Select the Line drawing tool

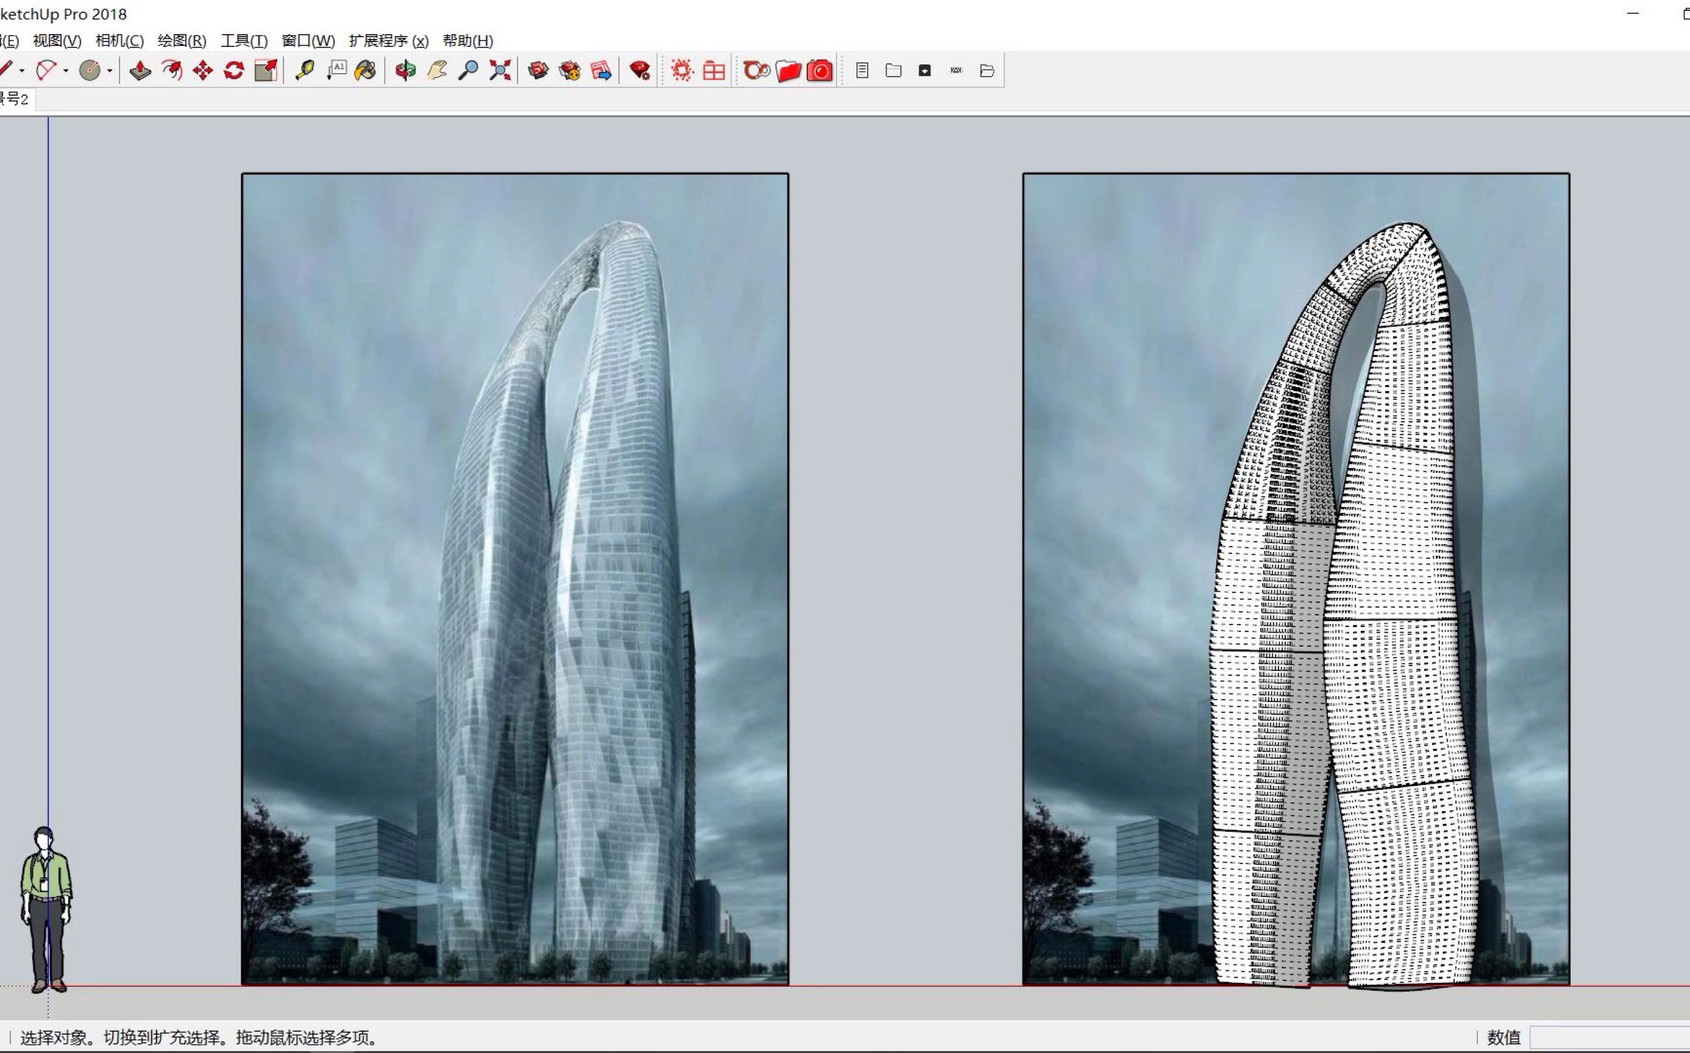point(7,69)
